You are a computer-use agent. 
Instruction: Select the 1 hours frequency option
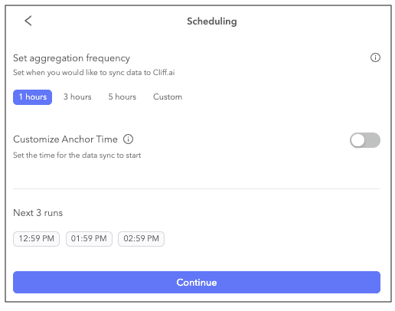click(x=33, y=97)
